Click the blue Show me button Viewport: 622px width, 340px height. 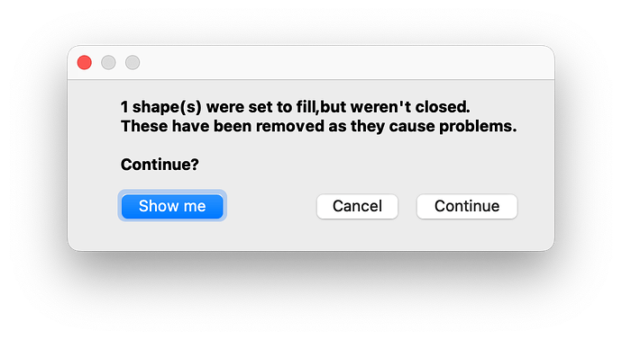tap(172, 206)
